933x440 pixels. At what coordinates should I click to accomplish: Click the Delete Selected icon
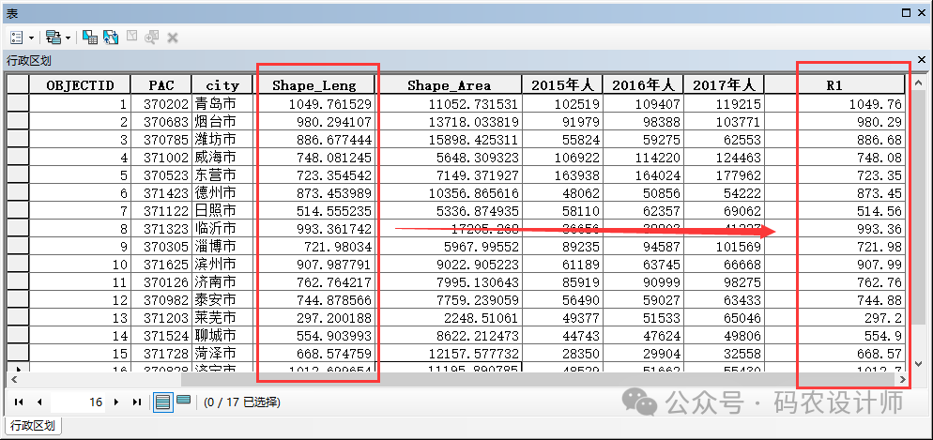(x=173, y=37)
